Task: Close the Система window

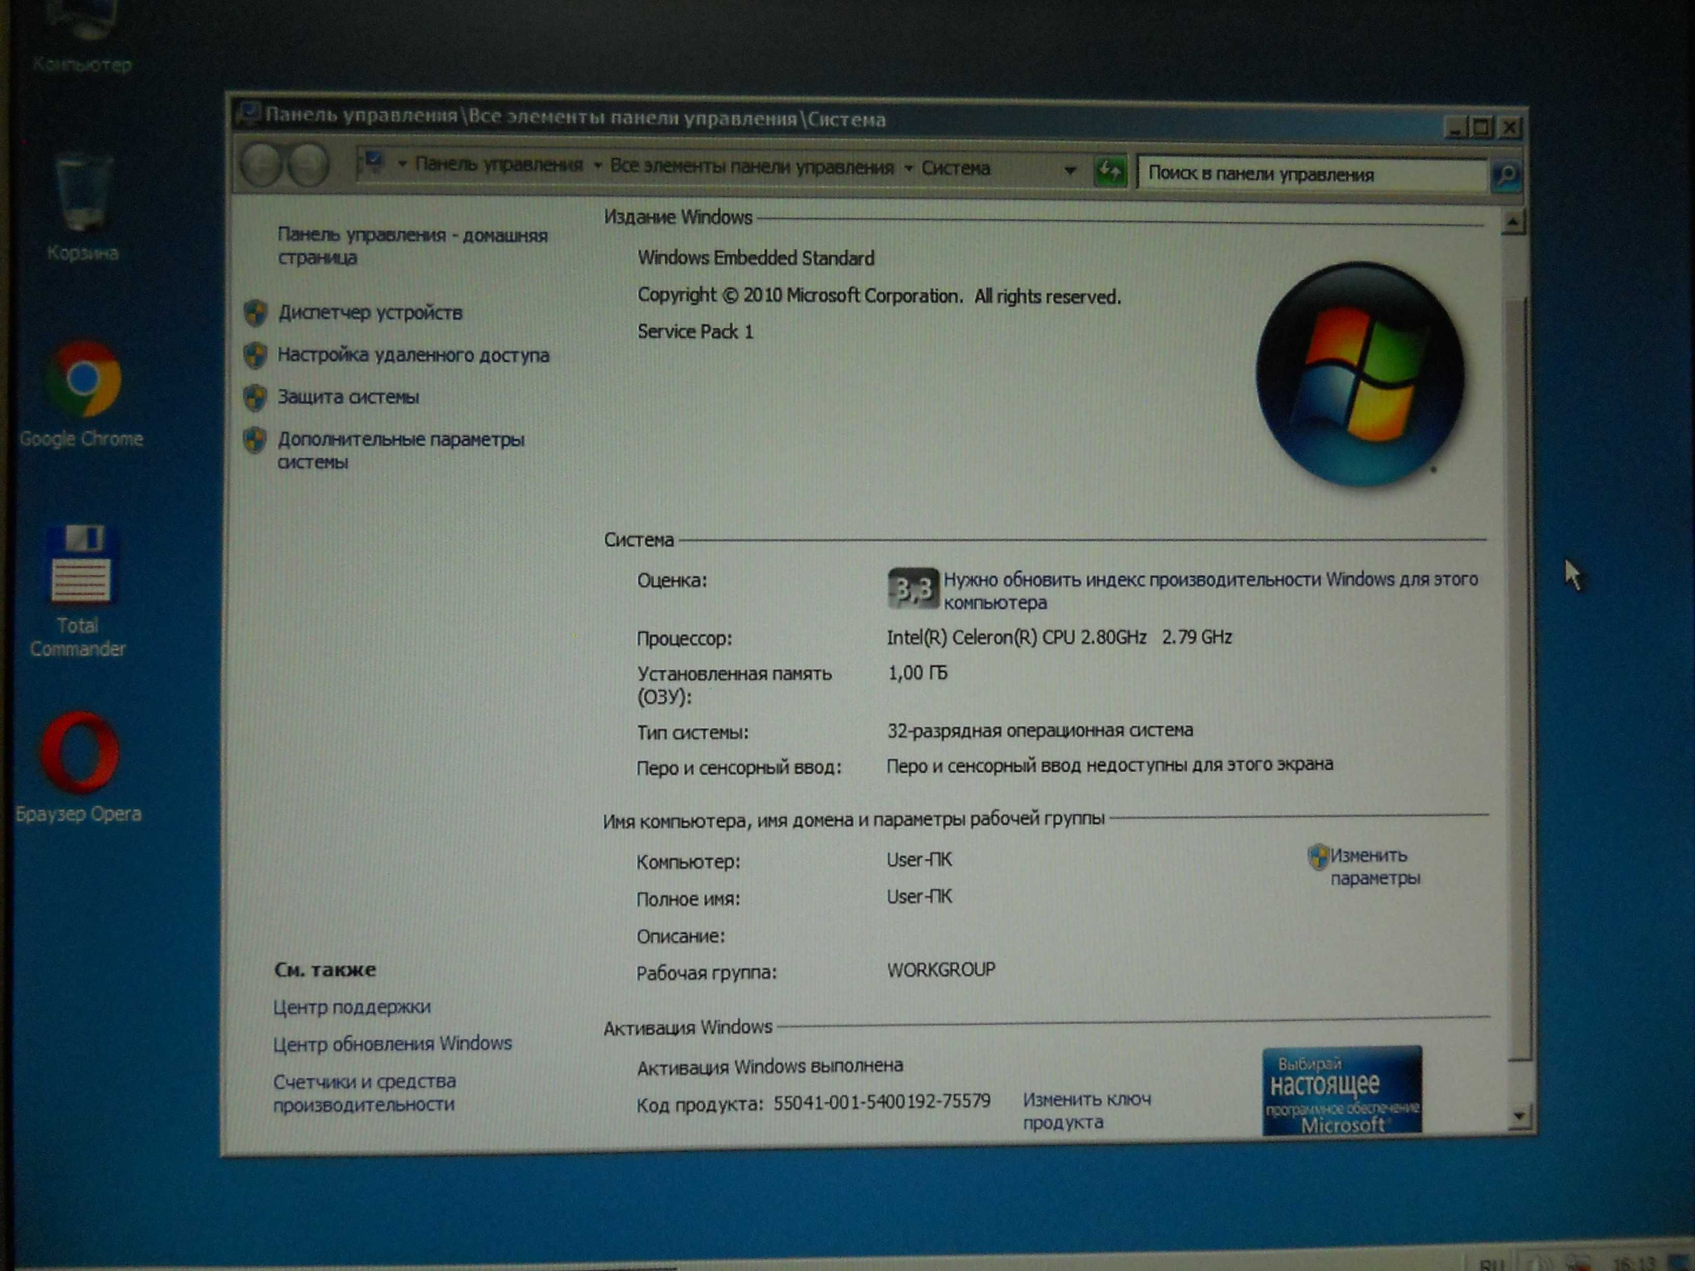Action: (1509, 127)
